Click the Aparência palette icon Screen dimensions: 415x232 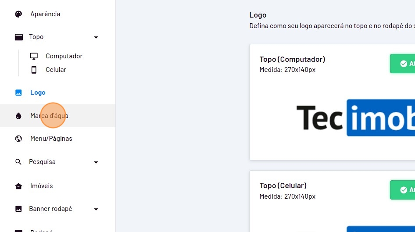tap(18, 14)
